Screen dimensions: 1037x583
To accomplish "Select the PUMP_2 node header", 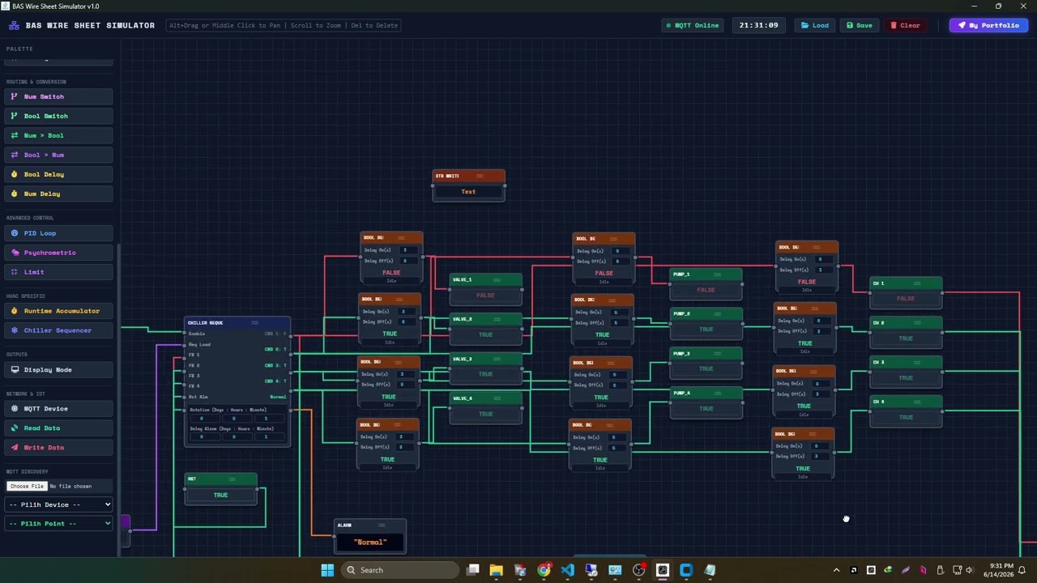I will click(706, 314).
